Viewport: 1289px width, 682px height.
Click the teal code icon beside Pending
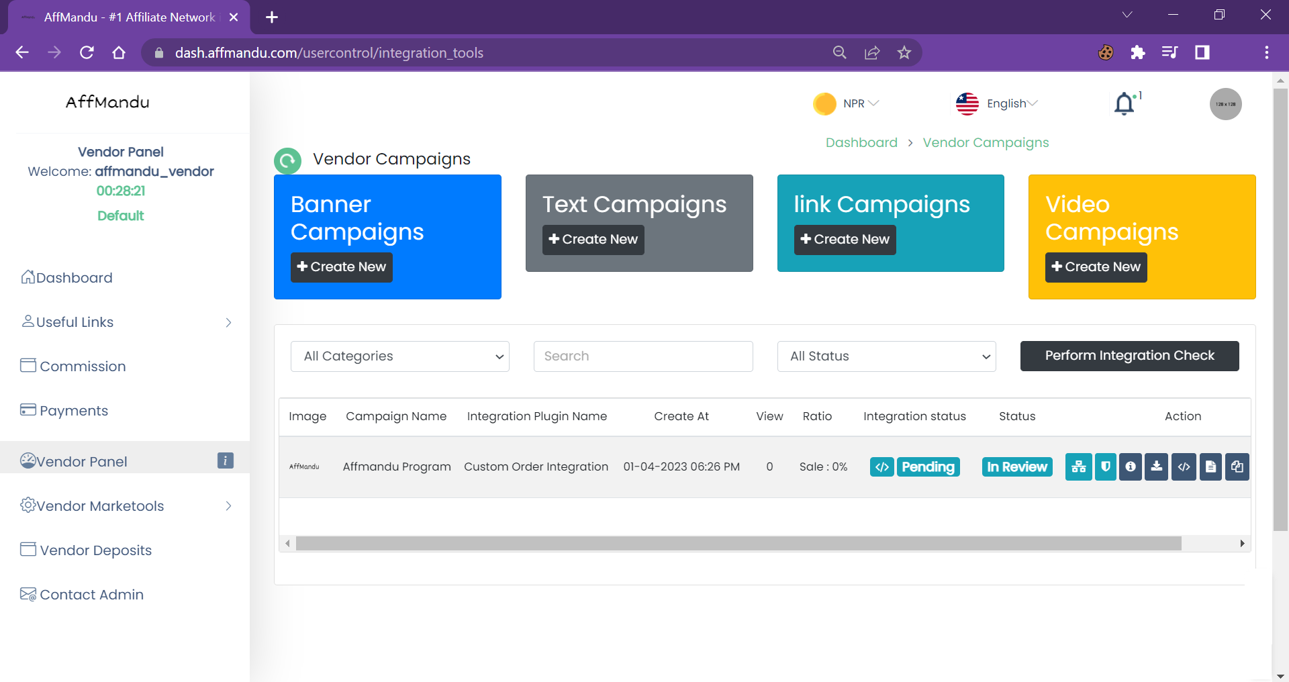tap(881, 467)
